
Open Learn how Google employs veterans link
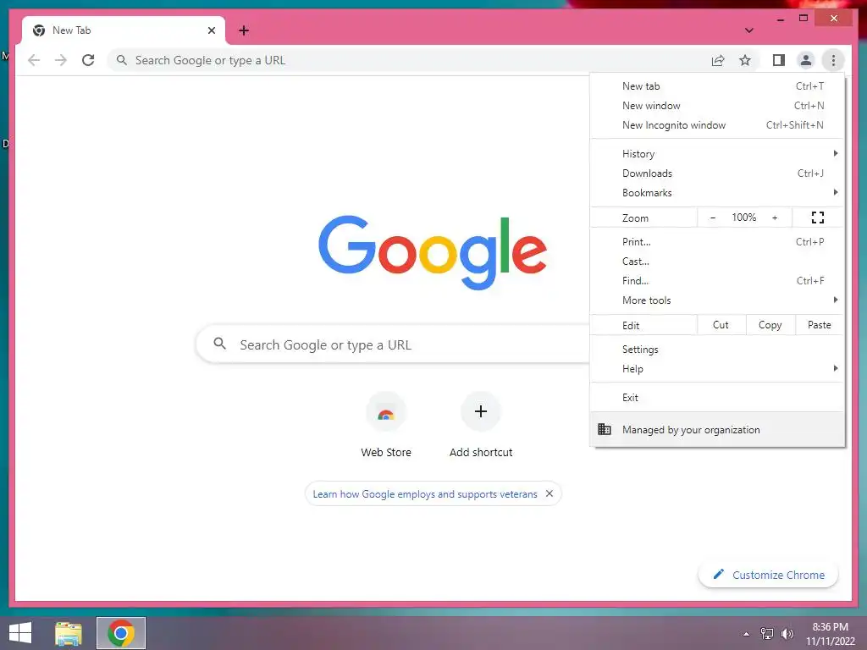[x=425, y=494]
